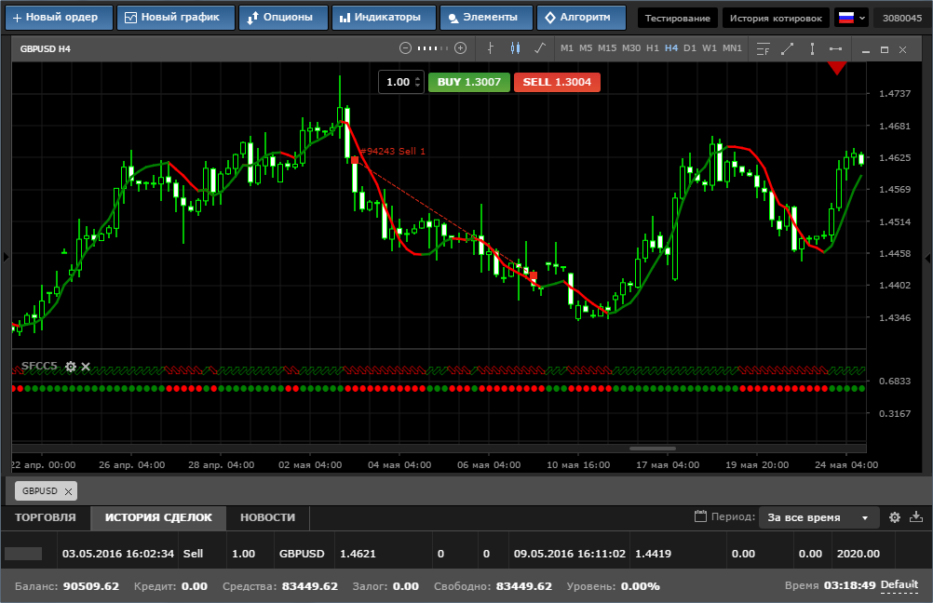The image size is (933, 603).
Task: Open the Опционы menu
Action: [x=283, y=18]
